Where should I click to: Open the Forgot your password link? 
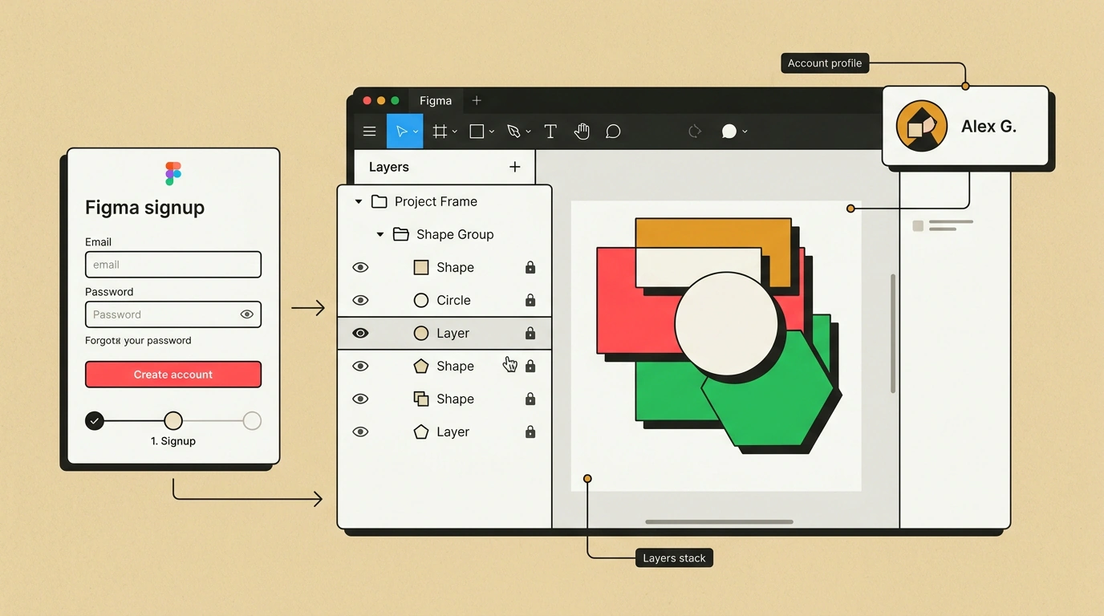pos(138,340)
